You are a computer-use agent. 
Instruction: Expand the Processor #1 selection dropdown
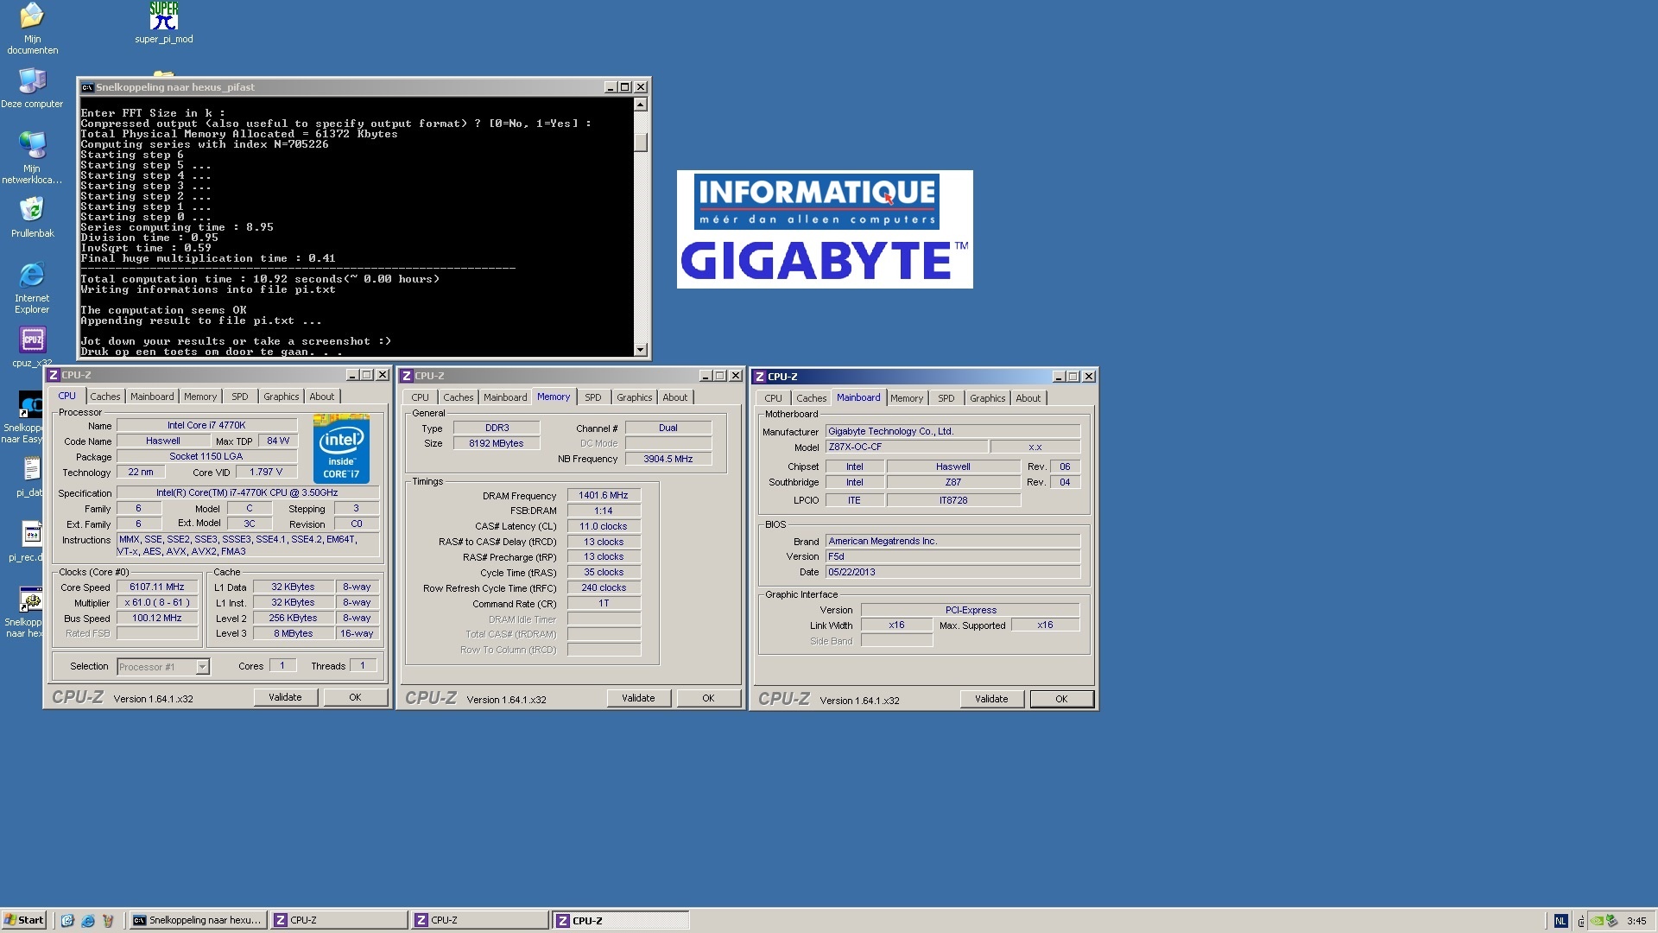pyautogui.click(x=202, y=667)
